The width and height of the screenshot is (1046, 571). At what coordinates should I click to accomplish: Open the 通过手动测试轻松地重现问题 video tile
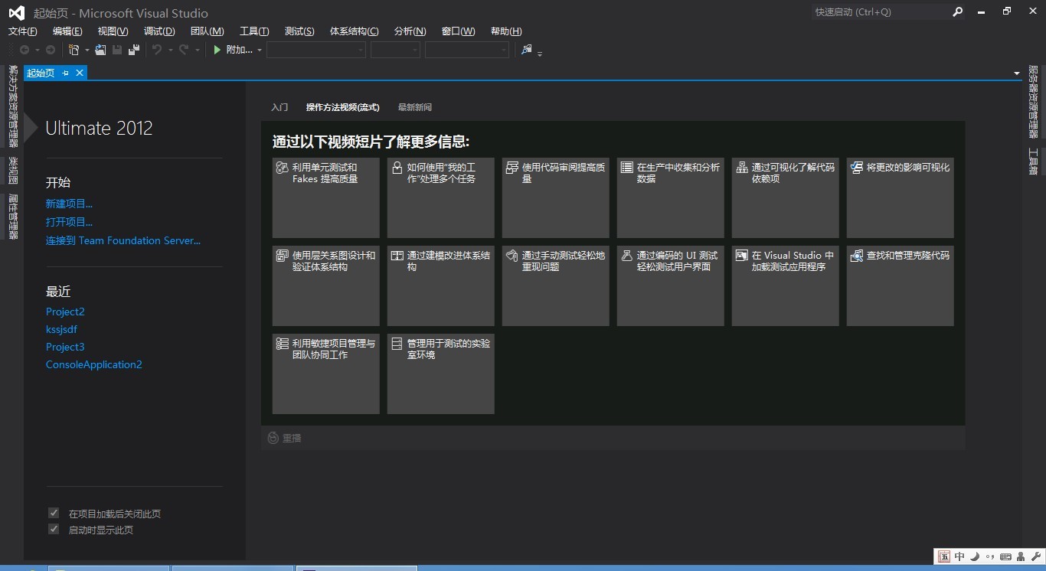point(555,285)
